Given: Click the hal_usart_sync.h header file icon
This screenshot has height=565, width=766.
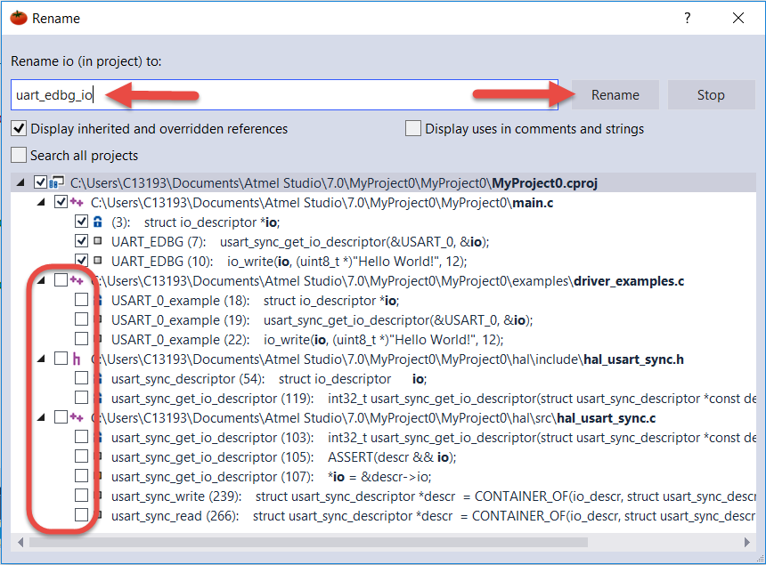Looking at the screenshot, I should pos(77,359).
